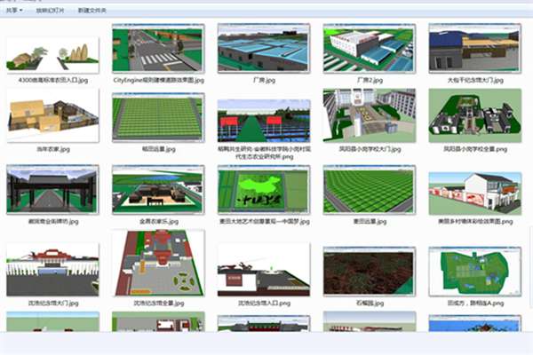Select the 石榴园.jpg image thumbnail

point(368,272)
